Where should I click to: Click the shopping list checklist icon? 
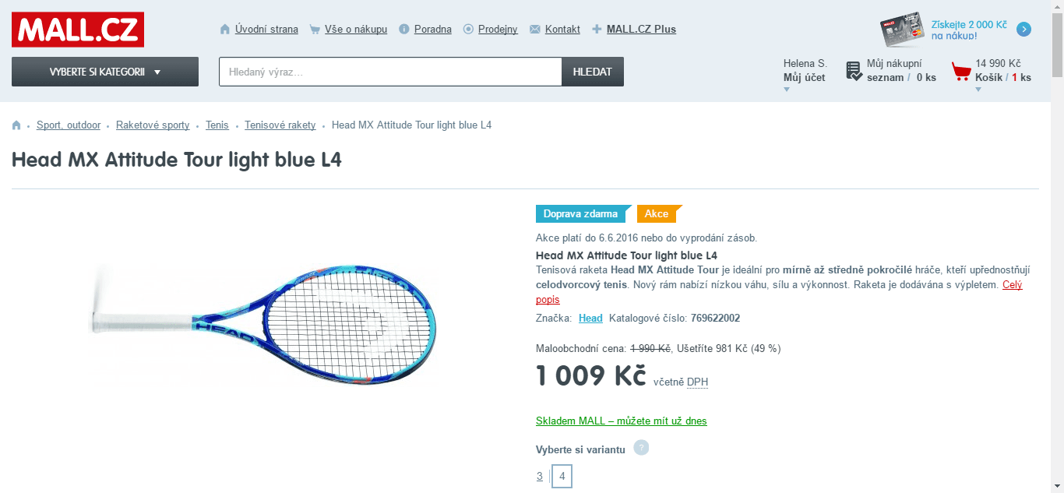854,71
